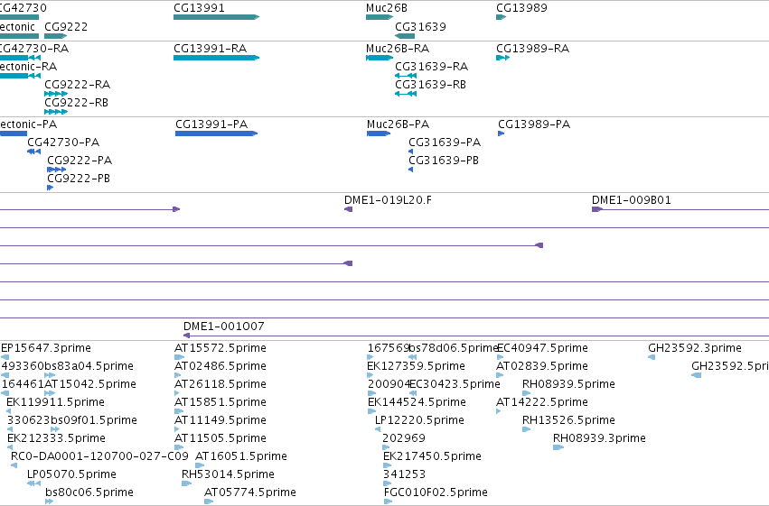Select the LP12220.5prime EST
Screen dimensions: 769x506
(420, 420)
